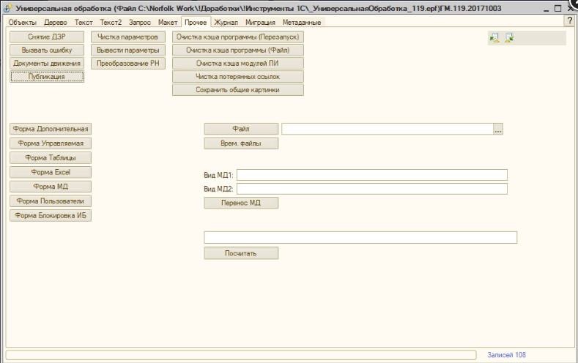
Task: Open file browser via the ellipsis button
Action: click(498, 129)
